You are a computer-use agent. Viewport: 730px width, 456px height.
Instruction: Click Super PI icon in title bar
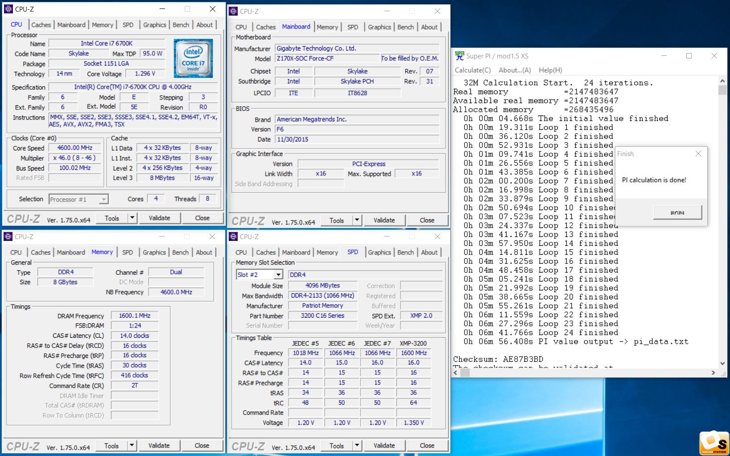[459, 56]
